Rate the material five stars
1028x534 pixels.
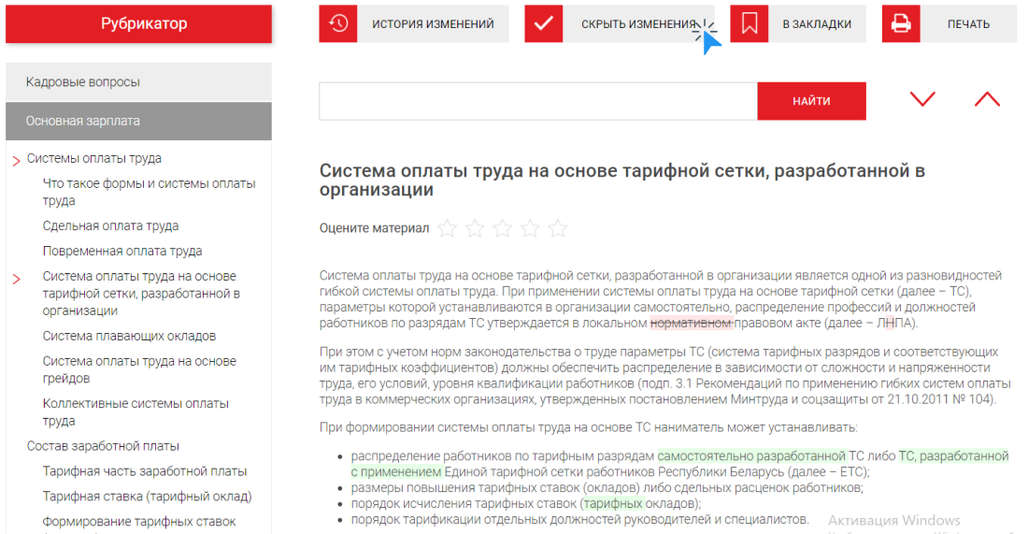point(558,228)
